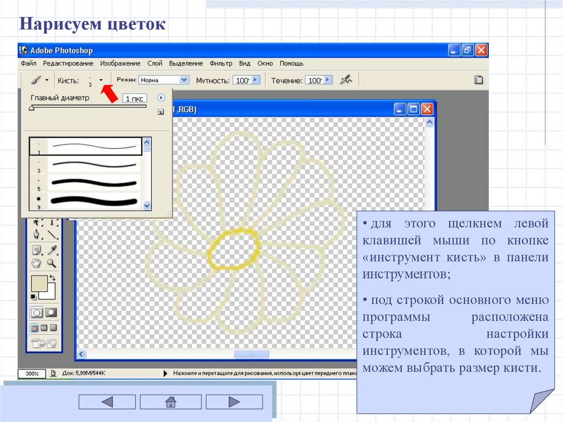Image resolution: width=563 pixels, height=422 pixels.
Task: Click the Notes tool icon
Action: (x=37, y=249)
